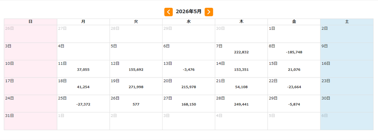This screenshot has width=378, height=140.
Task: Select the 11日 date label
Action: point(62,63)
